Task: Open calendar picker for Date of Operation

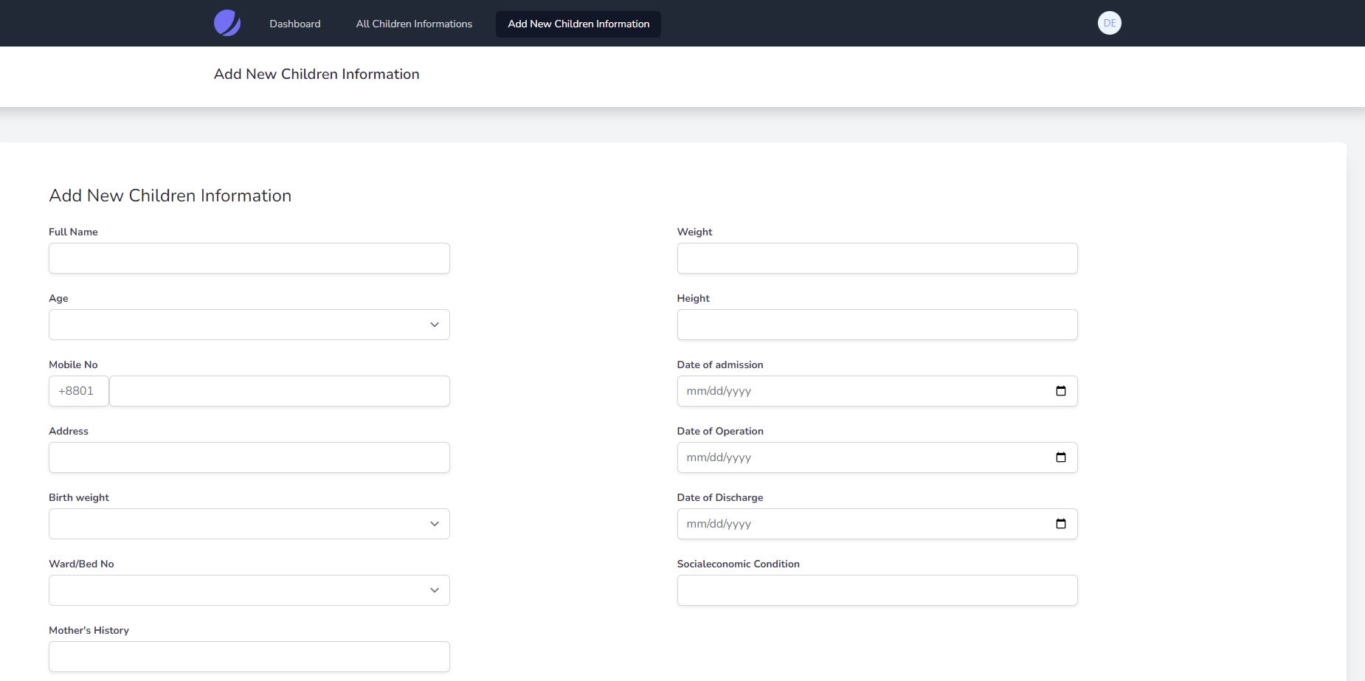Action: tap(1060, 457)
